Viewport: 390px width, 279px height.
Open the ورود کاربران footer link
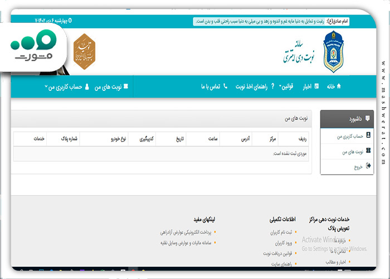pyautogui.click(x=284, y=243)
